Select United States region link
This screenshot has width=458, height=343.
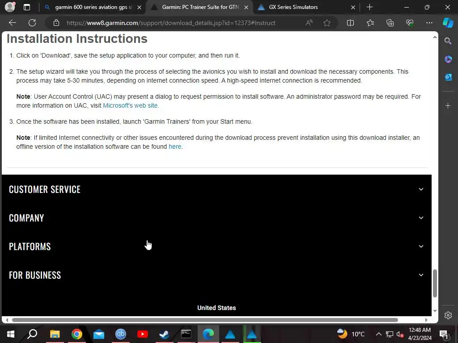(x=216, y=308)
